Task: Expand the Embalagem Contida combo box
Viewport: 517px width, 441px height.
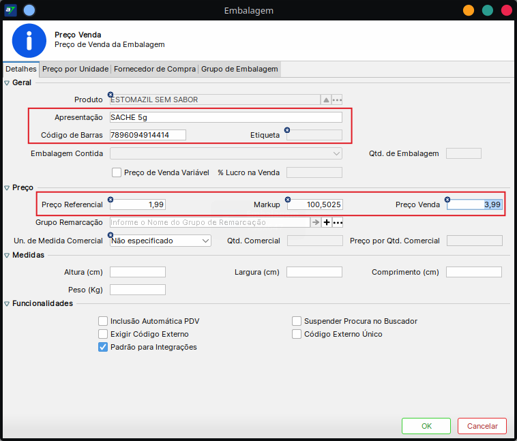Action: pos(226,153)
